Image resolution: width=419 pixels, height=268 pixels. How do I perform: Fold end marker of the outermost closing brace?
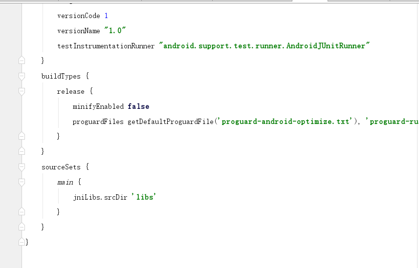coord(22,242)
